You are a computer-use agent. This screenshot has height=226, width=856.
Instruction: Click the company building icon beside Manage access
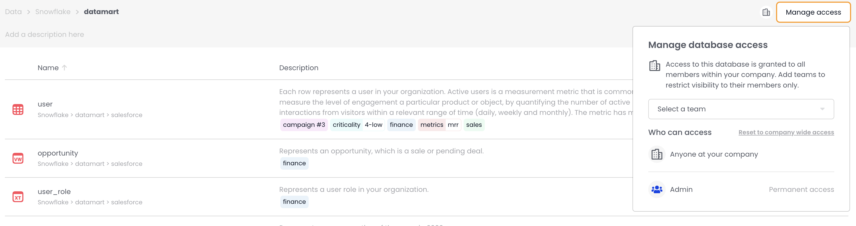[x=766, y=12]
